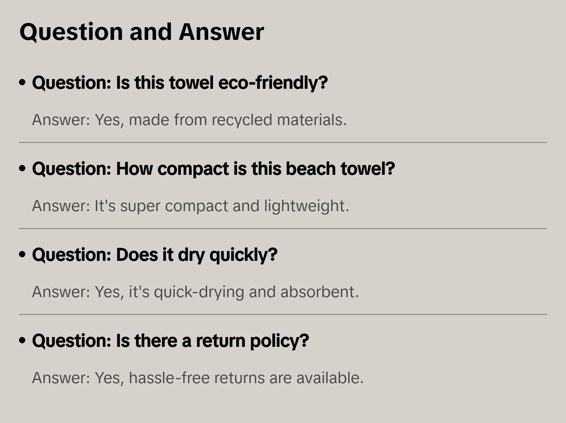This screenshot has height=423, width=566.
Task: Click the "Question and Answer" heading
Action: click(141, 32)
